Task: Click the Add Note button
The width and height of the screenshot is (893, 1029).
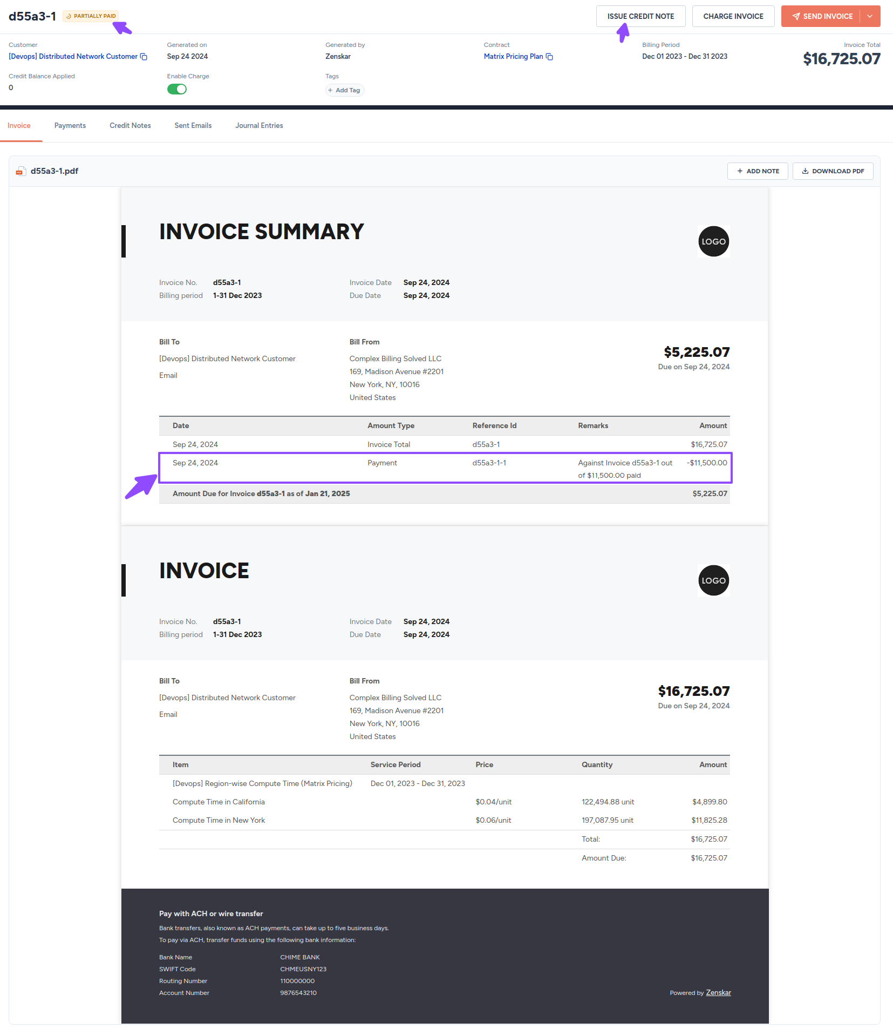Action: point(758,171)
